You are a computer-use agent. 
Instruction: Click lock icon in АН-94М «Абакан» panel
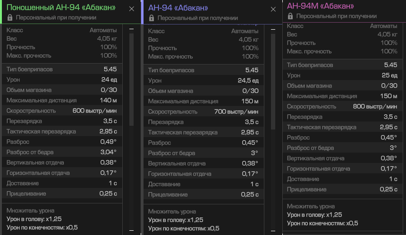click(x=290, y=16)
